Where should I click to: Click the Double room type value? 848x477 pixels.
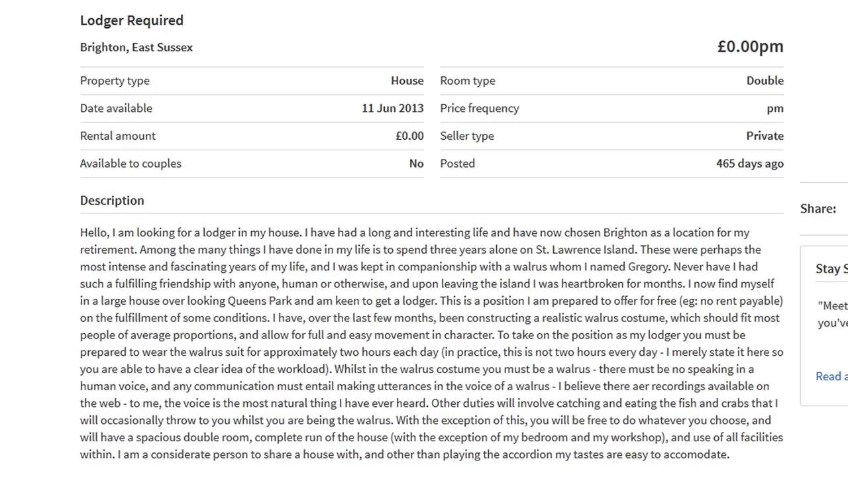coord(765,81)
